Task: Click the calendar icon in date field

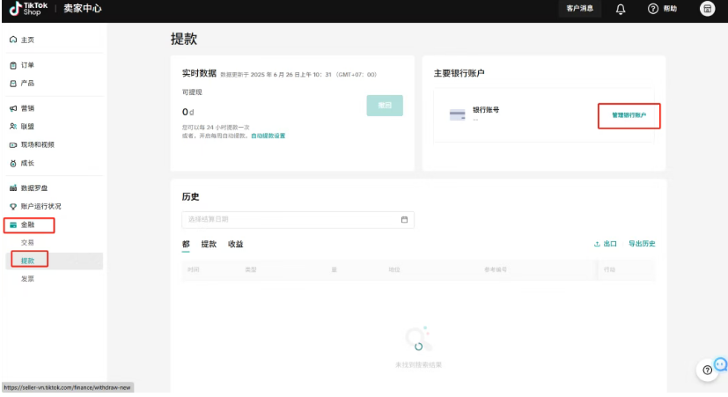Action: [x=404, y=220]
